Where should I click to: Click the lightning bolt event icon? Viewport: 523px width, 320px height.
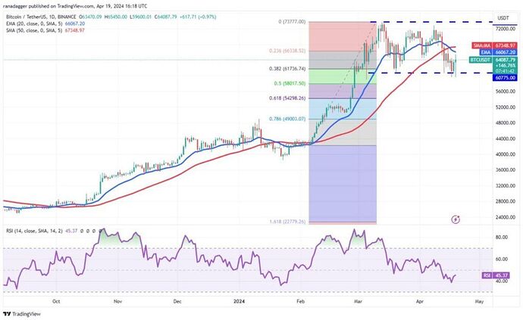point(456,219)
